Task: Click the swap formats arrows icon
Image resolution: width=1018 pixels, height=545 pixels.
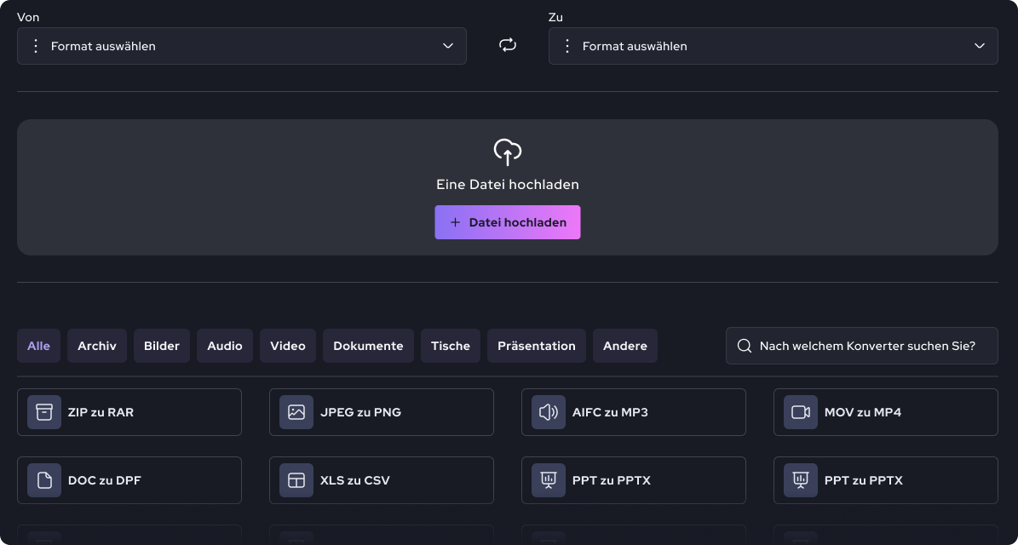Action: click(x=508, y=46)
